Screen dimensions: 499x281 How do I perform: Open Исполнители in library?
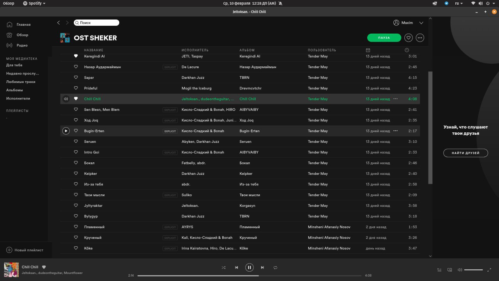(x=18, y=98)
